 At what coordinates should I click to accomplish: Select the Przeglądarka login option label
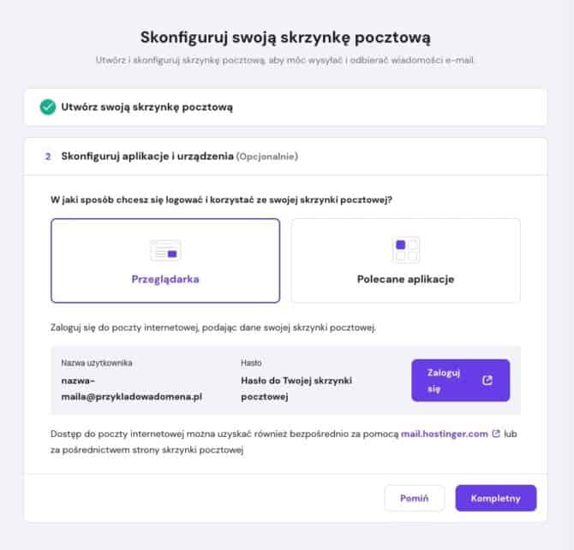click(x=165, y=279)
